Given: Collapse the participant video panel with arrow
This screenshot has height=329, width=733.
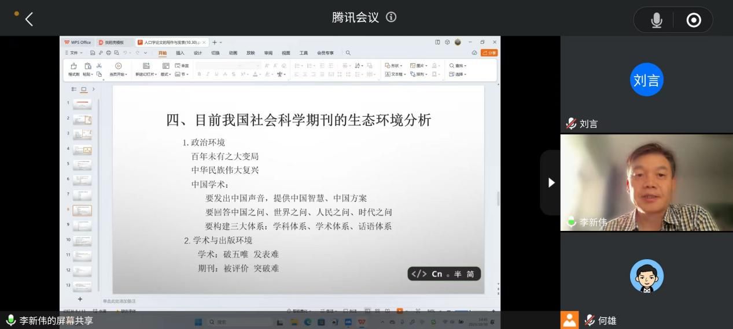Looking at the screenshot, I should [x=551, y=182].
